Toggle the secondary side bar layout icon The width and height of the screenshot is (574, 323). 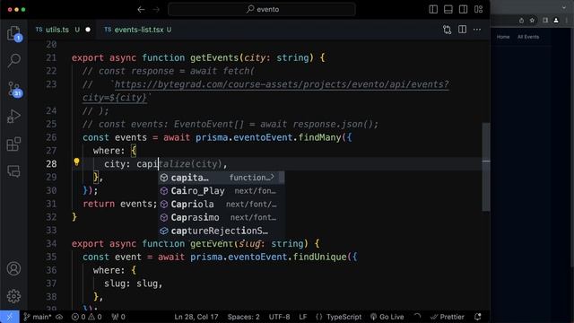tap(463, 10)
